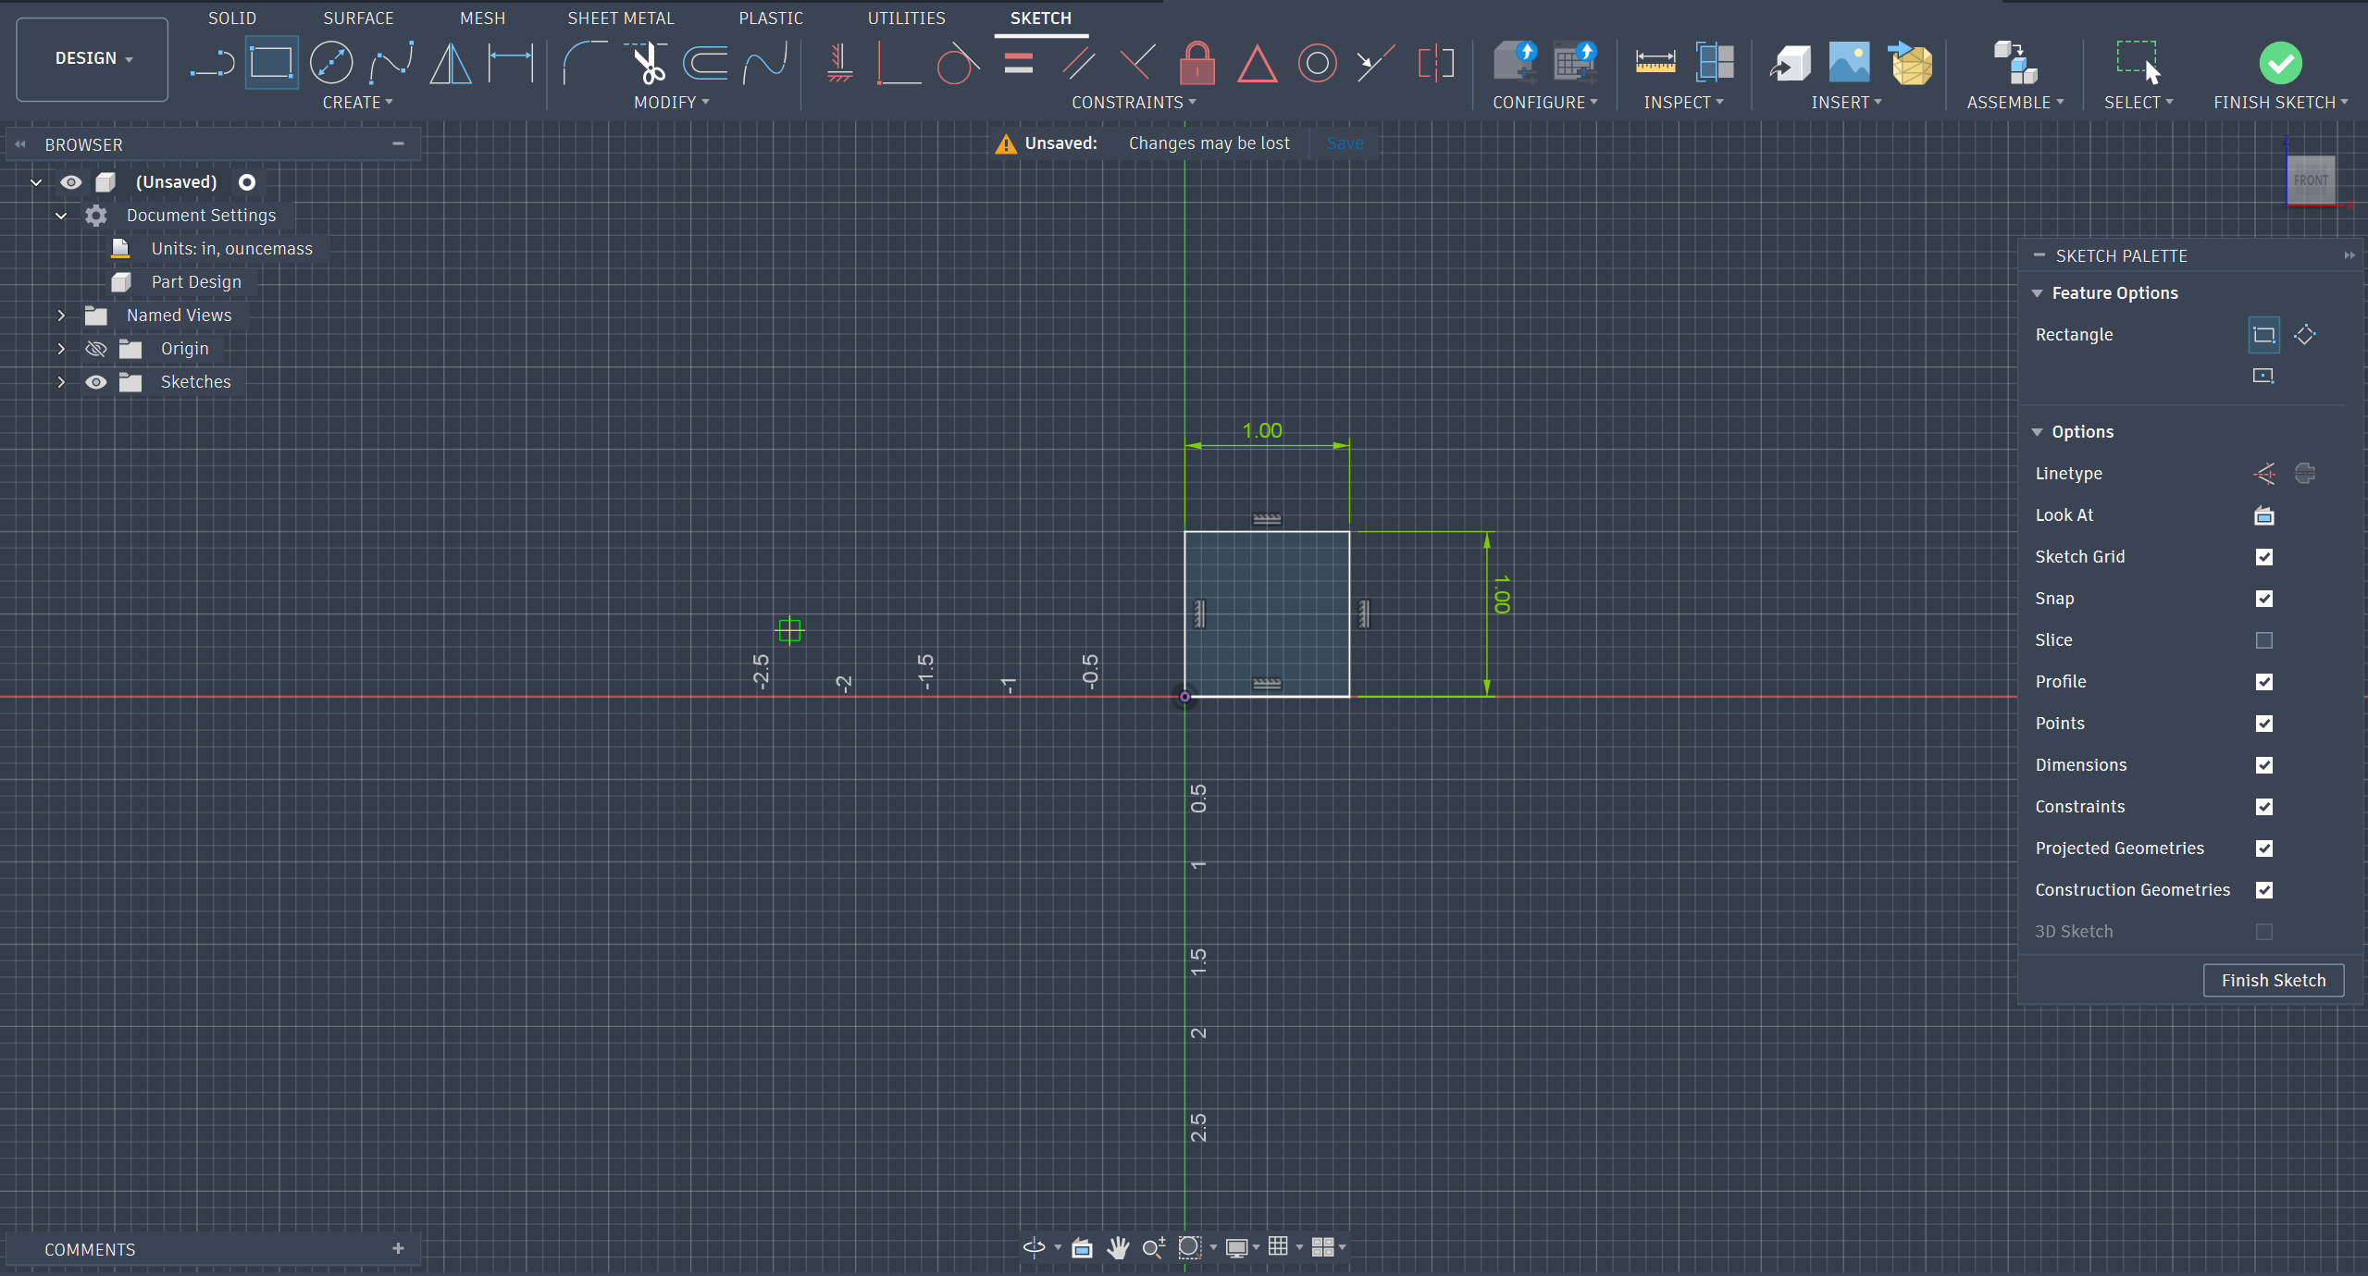Select the 2-Point Rectangle tool

(x=271, y=63)
